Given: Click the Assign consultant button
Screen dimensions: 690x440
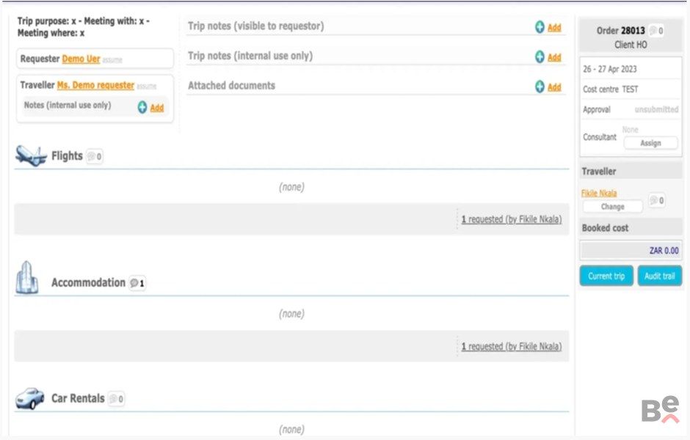Looking at the screenshot, I should pos(650,143).
